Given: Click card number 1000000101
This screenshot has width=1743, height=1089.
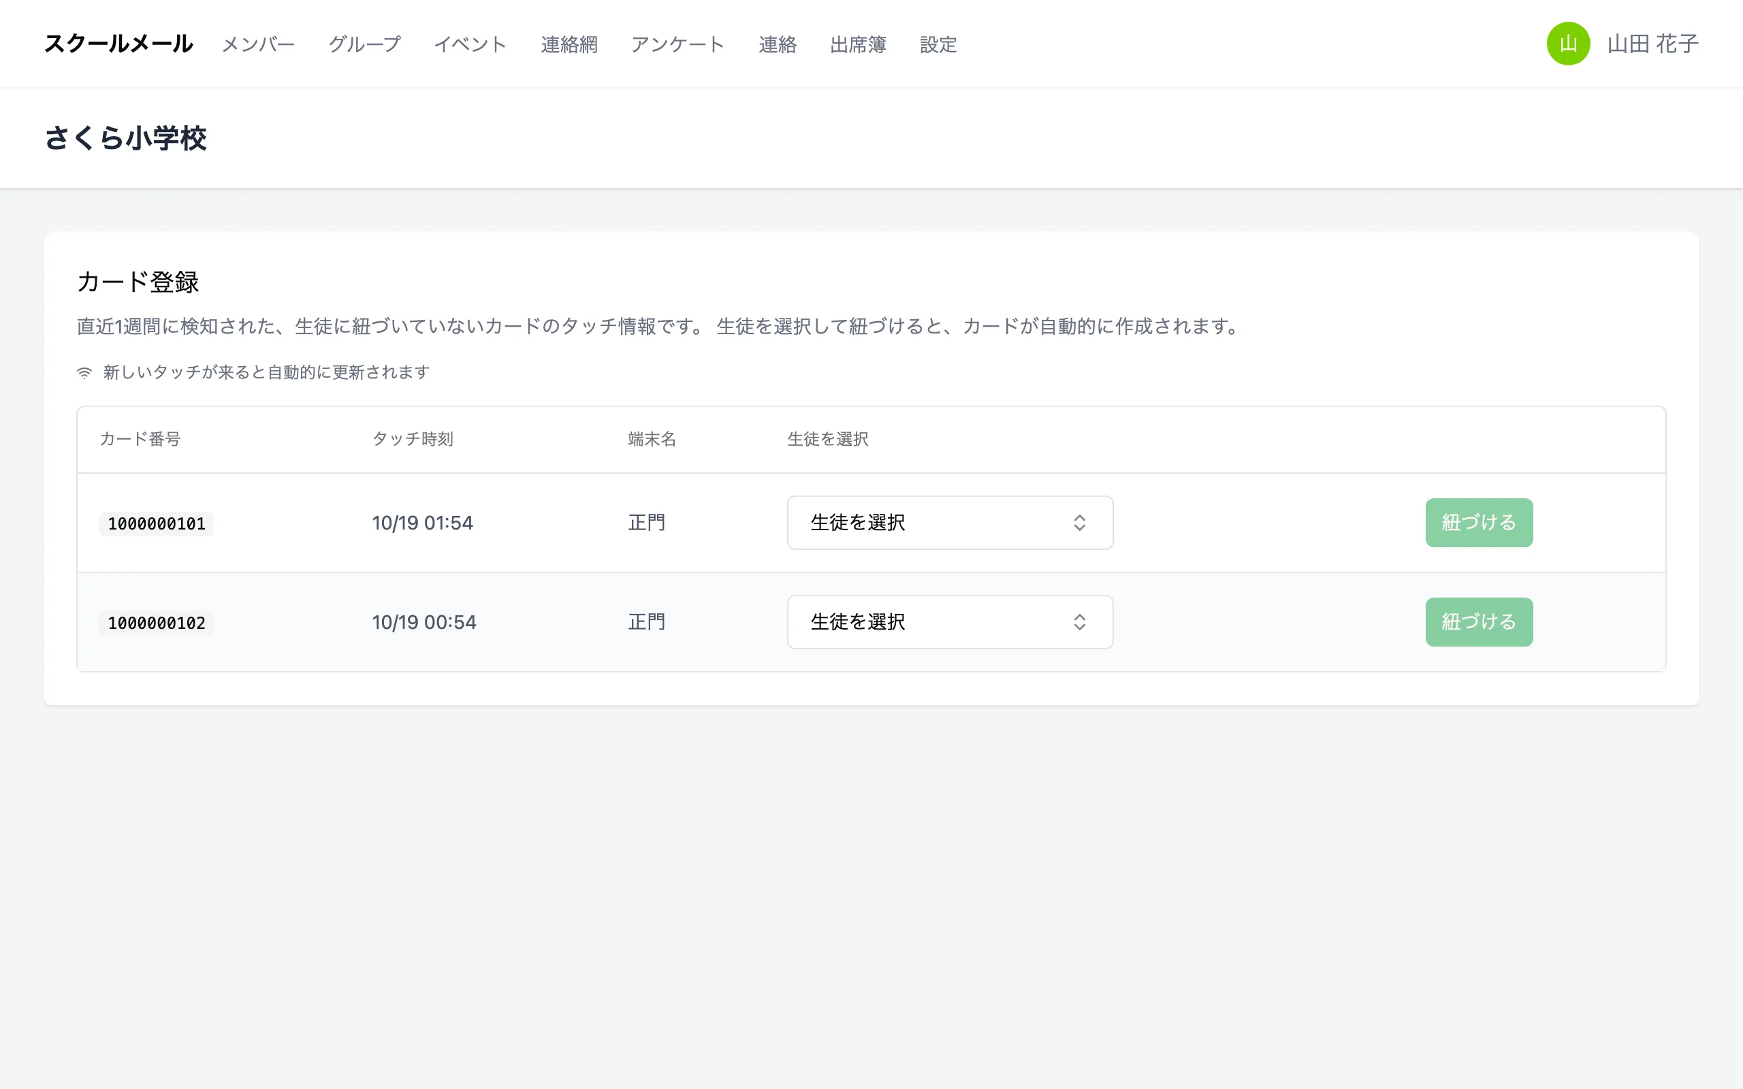Looking at the screenshot, I should tap(157, 523).
